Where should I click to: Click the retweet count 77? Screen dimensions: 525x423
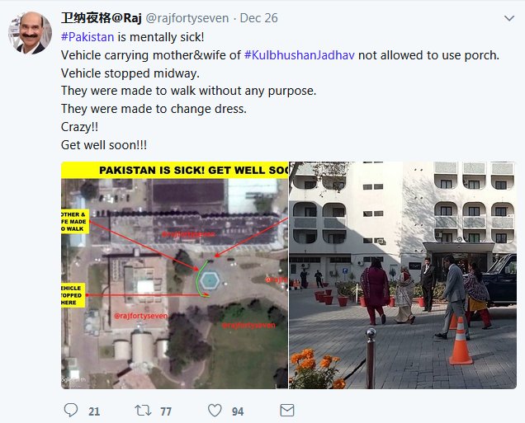pos(166,411)
